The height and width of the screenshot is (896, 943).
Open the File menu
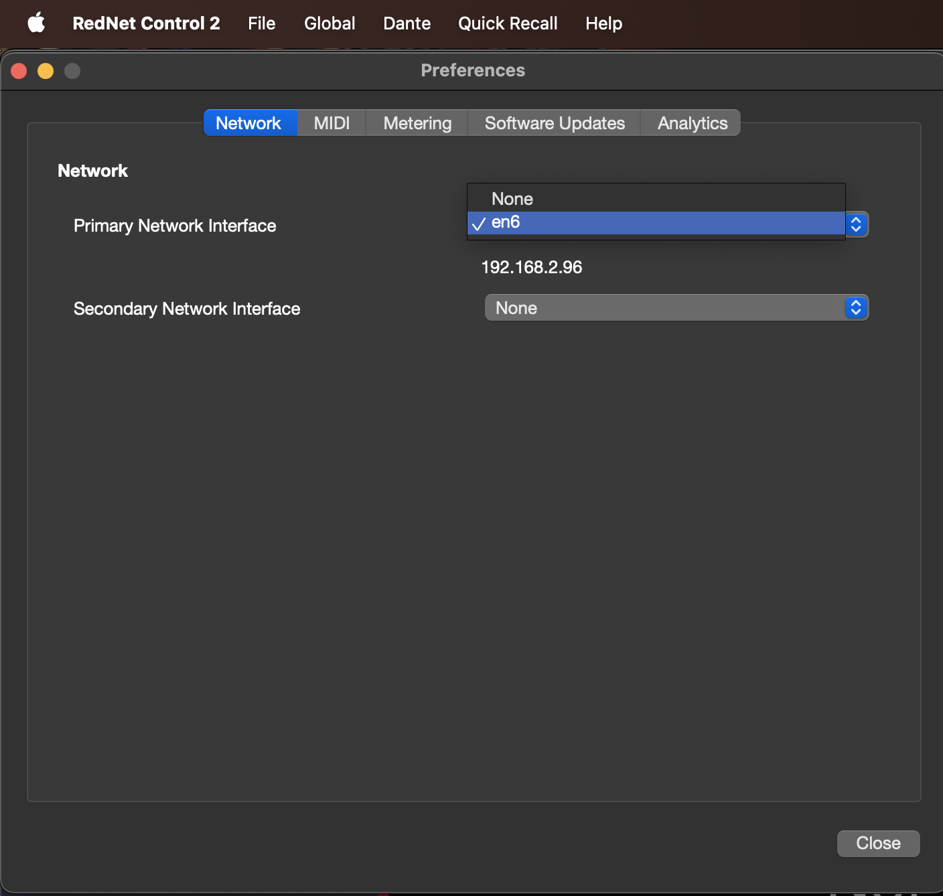(261, 23)
